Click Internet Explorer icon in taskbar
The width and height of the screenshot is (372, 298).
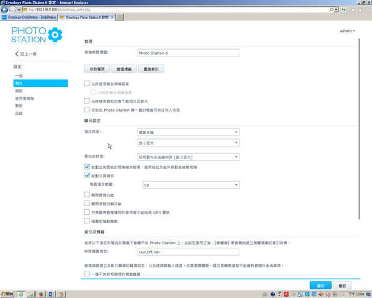pos(22,294)
